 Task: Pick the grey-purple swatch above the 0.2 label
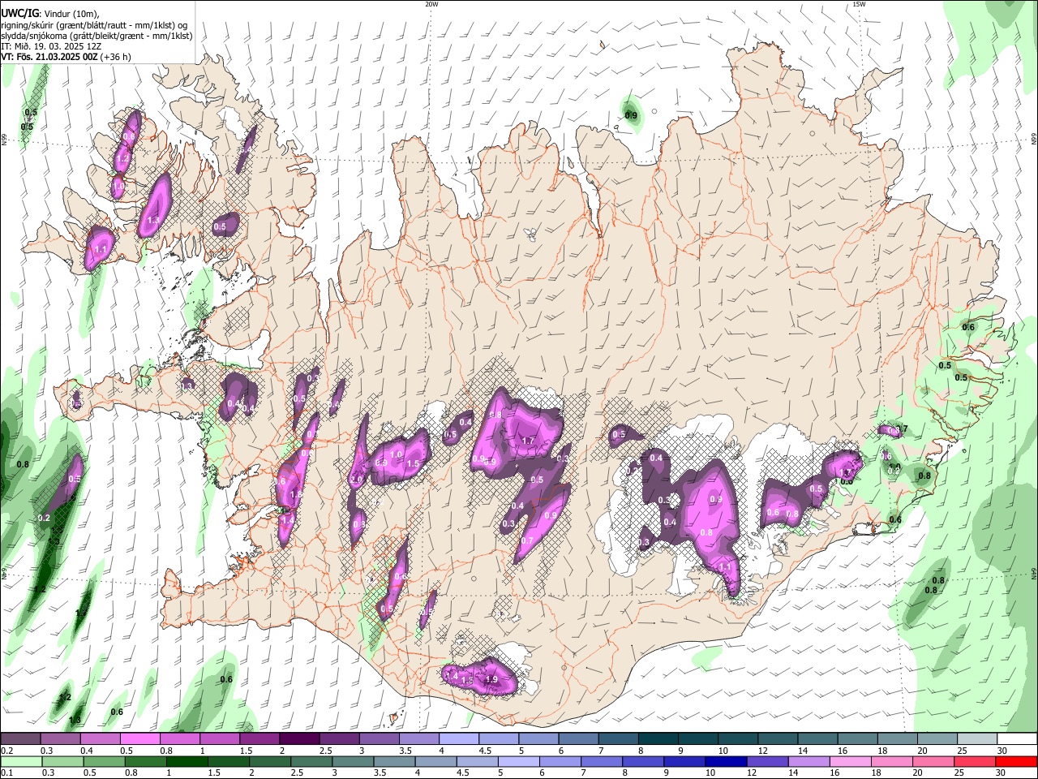click(x=20, y=739)
